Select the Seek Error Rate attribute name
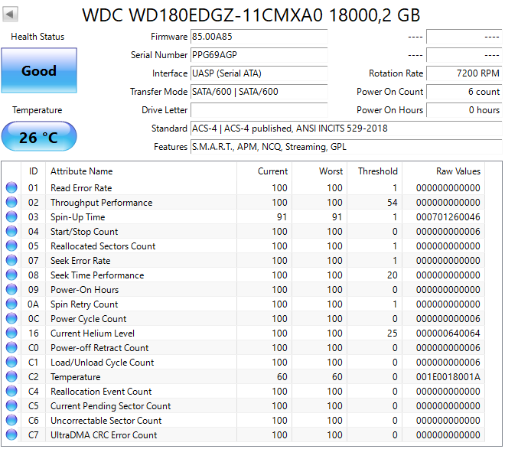Viewport: 505px width, 449px height. click(80, 261)
